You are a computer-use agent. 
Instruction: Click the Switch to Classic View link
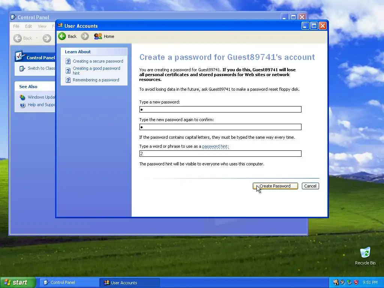pyautogui.click(x=41, y=68)
